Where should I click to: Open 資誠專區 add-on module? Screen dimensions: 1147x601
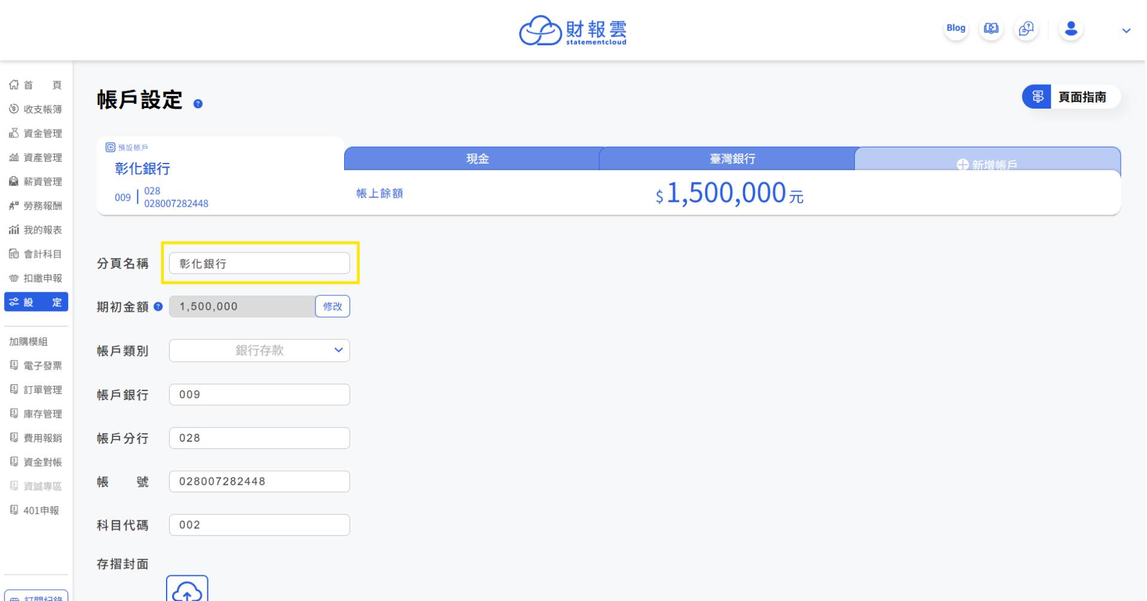(36, 486)
